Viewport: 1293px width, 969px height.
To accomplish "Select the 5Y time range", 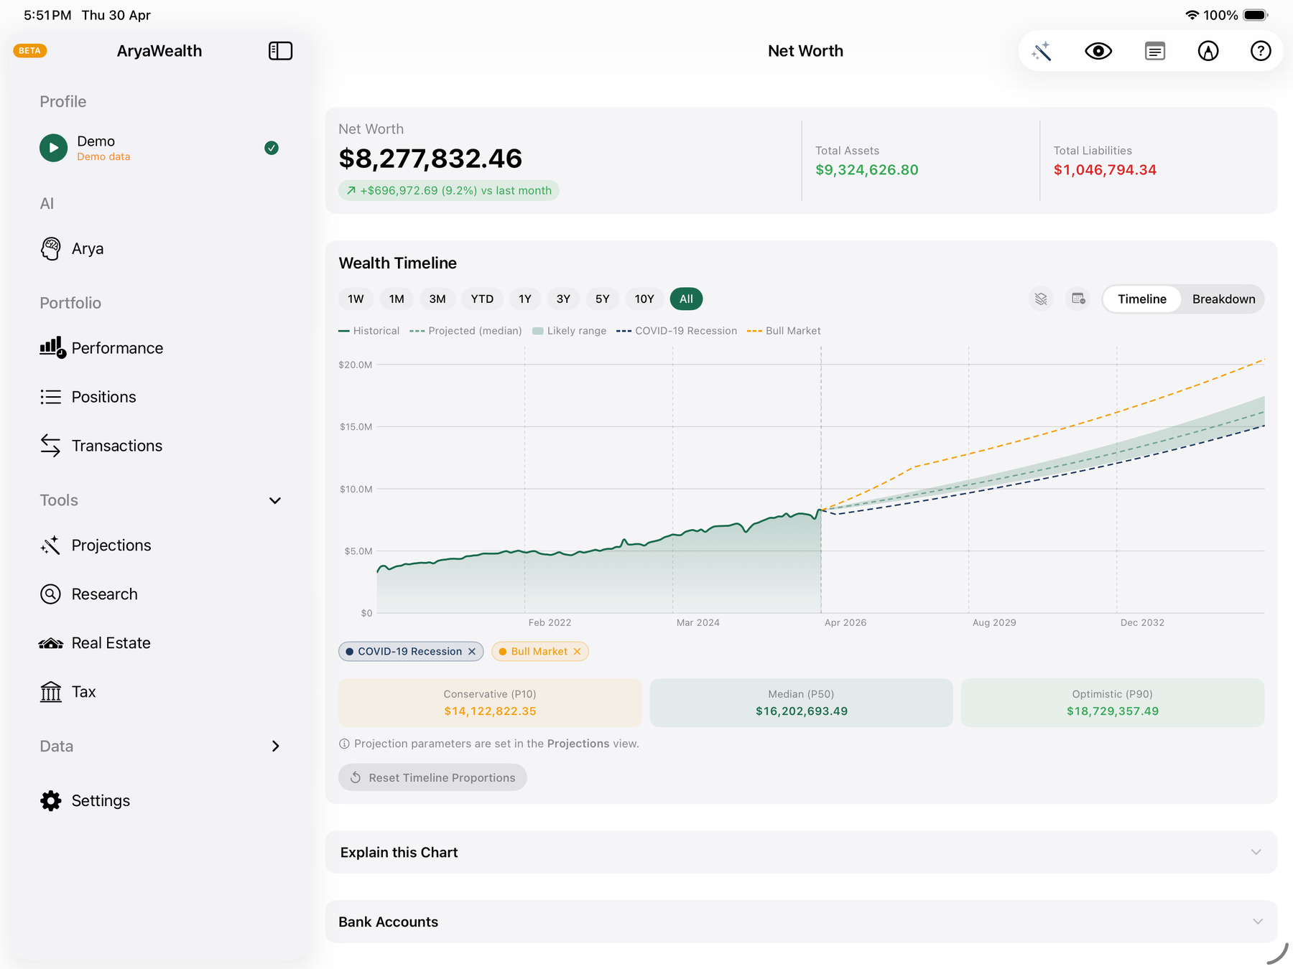I will click(x=602, y=299).
